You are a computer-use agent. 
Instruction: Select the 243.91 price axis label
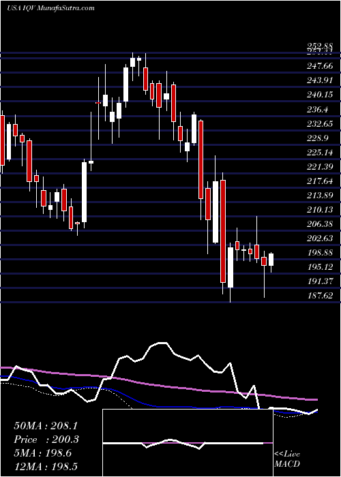(x=320, y=80)
